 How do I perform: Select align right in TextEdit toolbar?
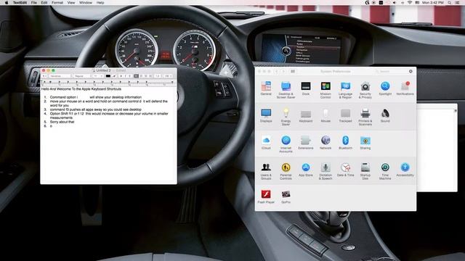(x=146, y=76)
